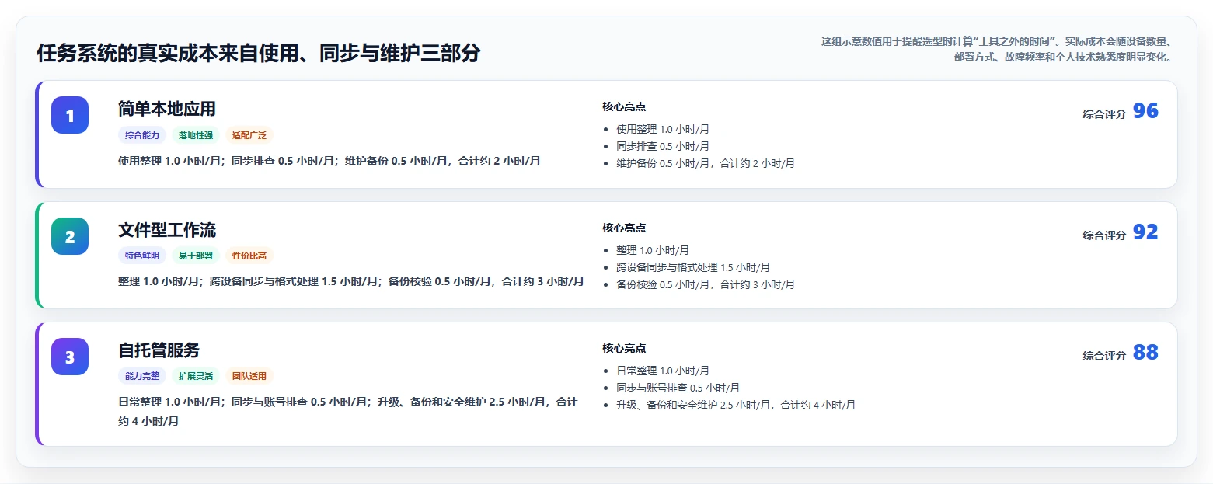Viewport: 1213px width, 484px height.
Task: Click the 性价比高 tag
Action: tap(249, 256)
